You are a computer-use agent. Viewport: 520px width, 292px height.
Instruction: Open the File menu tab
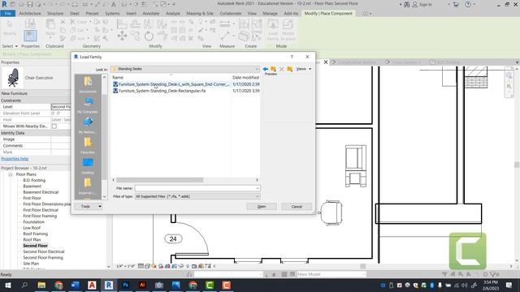(8, 13)
